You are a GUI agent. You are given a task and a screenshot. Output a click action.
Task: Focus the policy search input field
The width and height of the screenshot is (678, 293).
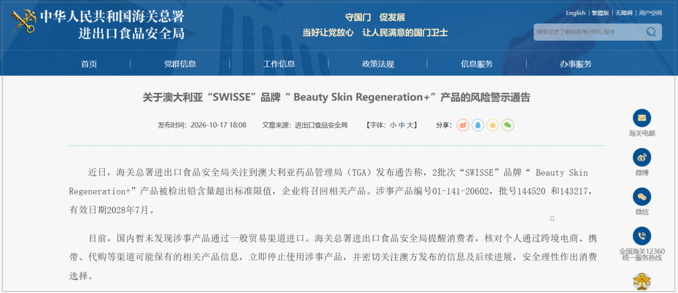click(589, 32)
